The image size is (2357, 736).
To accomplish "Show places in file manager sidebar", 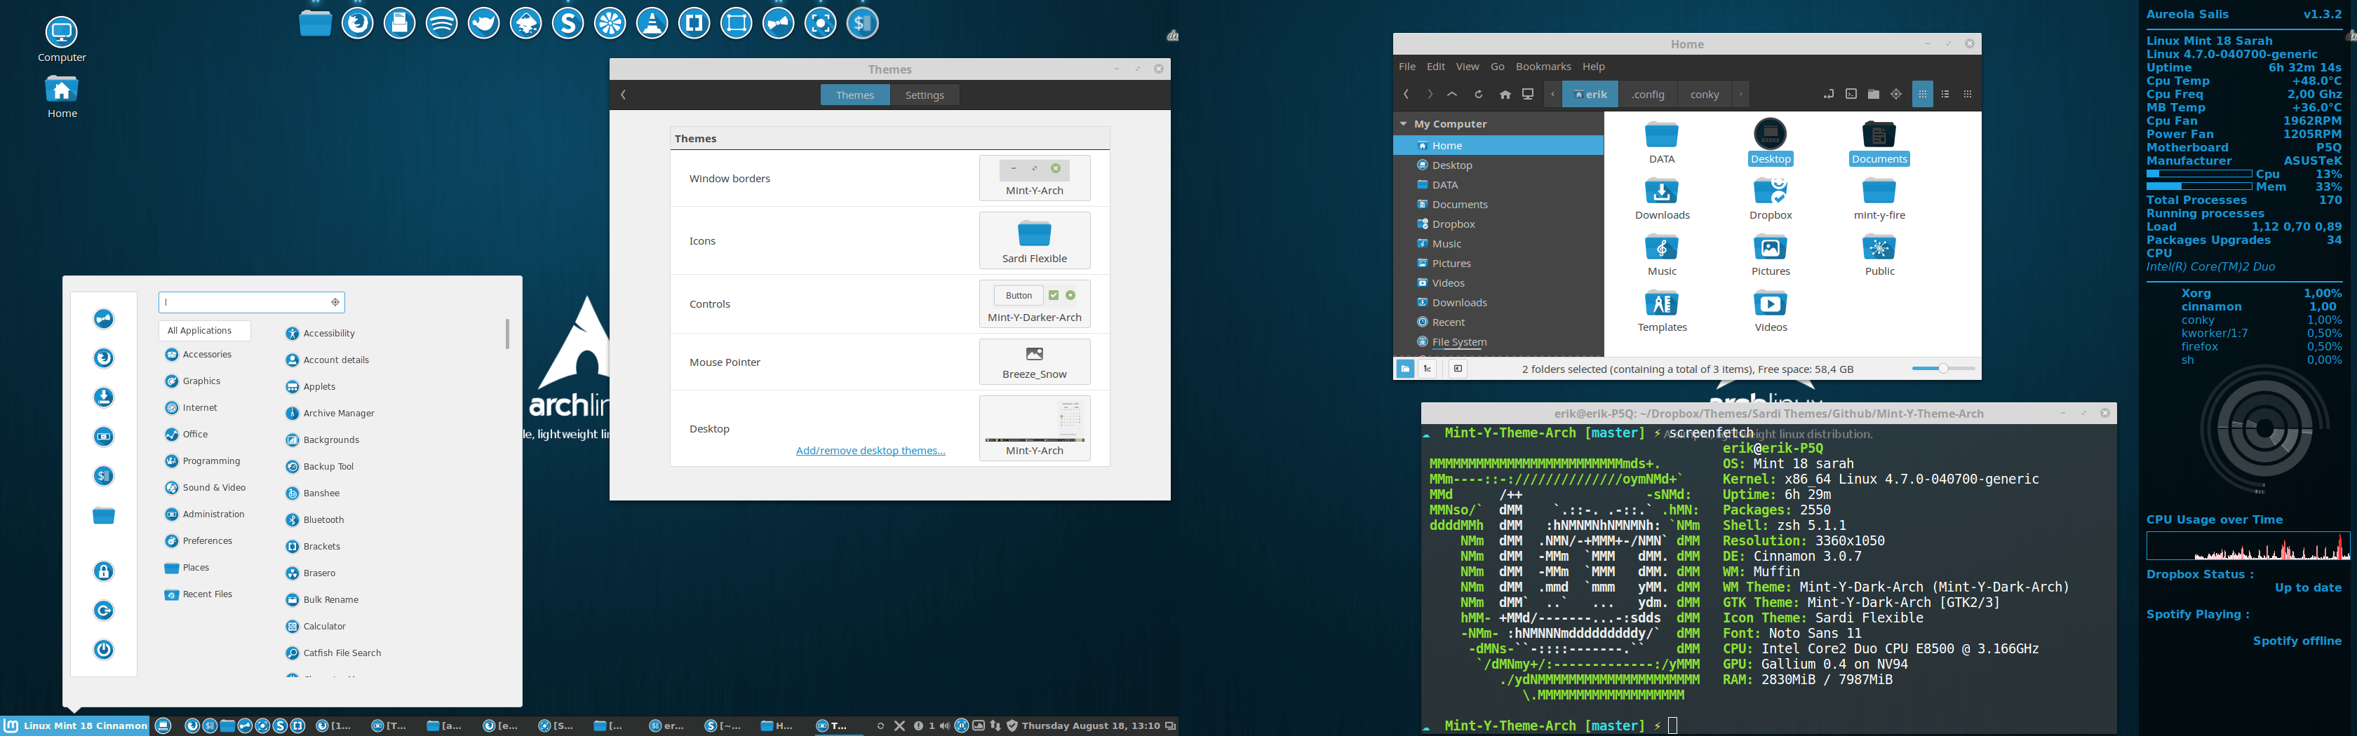I will tap(1404, 369).
